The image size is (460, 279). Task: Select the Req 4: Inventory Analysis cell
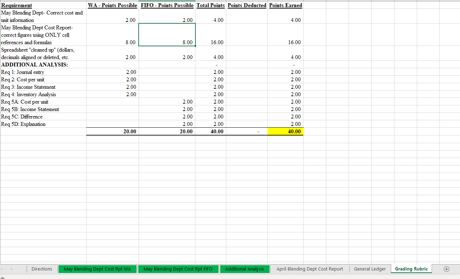tap(43, 94)
